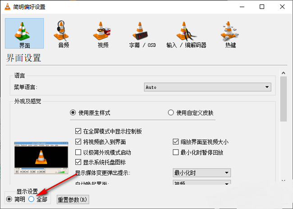Screen dimensions: 293x209
Task: Click the 界面设置 heading
Action: tap(23, 58)
